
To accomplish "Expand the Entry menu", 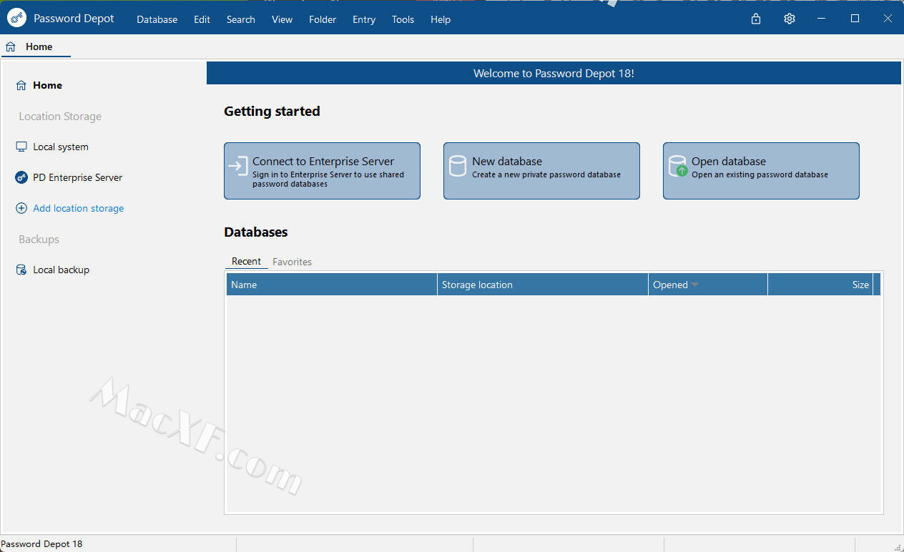I will (363, 19).
